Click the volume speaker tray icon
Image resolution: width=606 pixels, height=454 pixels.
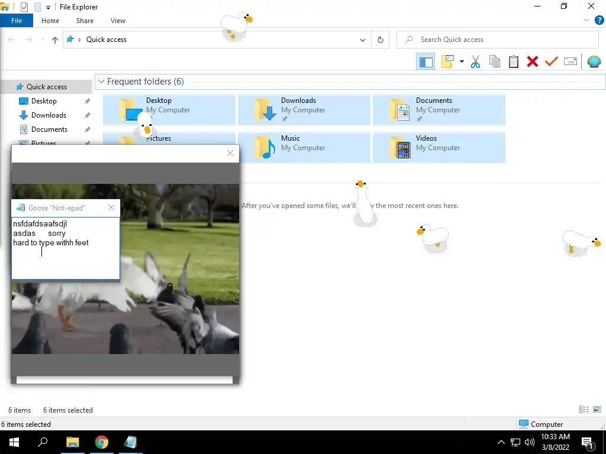530,442
